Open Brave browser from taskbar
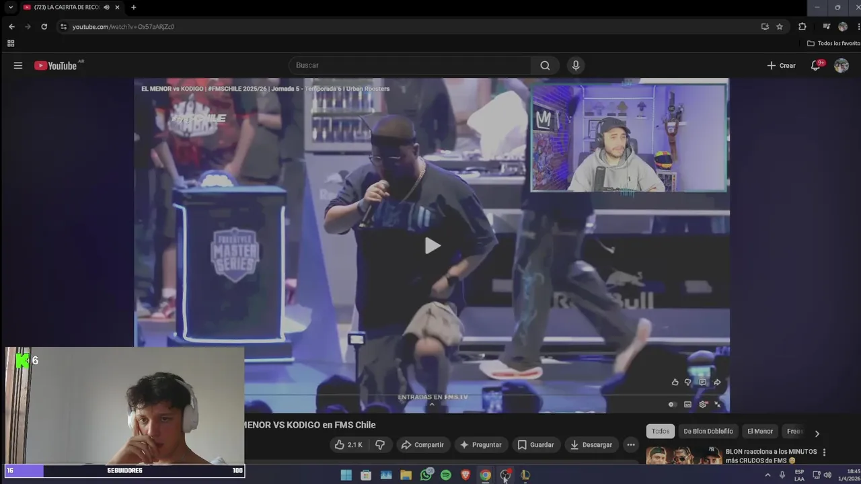The width and height of the screenshot is (861, 484). [x=465, y=475]
